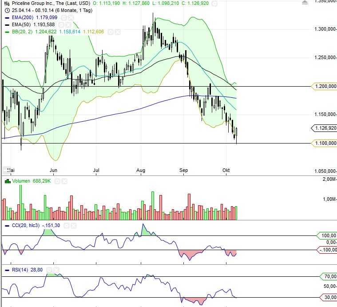Remove Bollinger Bands indicator with X icon
The height and width of the screenshot is (307, 337).
tap(117, 32)
